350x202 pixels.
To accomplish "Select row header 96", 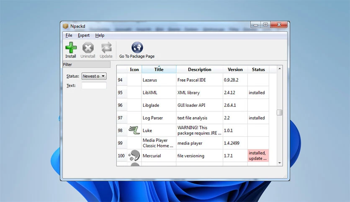I will pyautogui.click(x=122, y=105).
